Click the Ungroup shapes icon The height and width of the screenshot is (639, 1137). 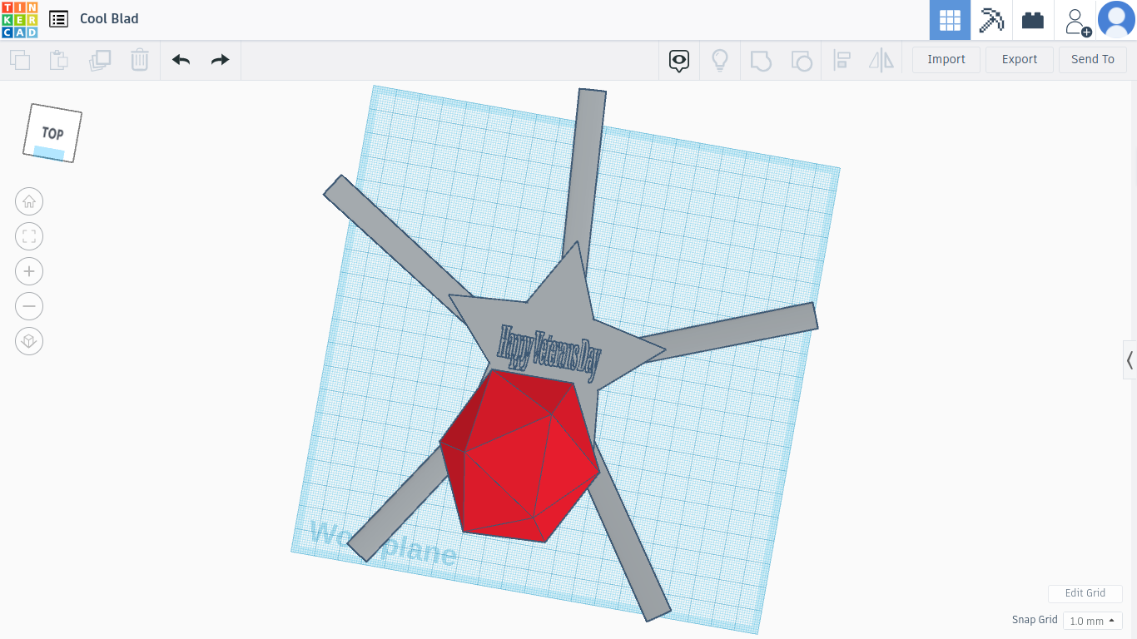[802, 60]
